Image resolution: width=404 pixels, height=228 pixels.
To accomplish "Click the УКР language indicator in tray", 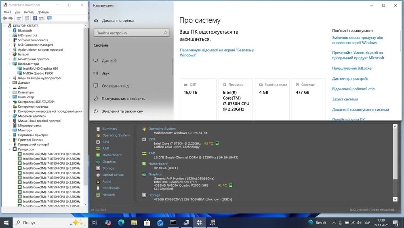I will (x=367, y=223).
